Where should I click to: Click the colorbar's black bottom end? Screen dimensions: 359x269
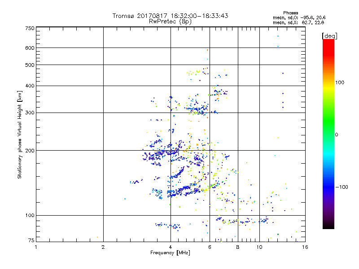pyautogui.click(x=328, y=226)
